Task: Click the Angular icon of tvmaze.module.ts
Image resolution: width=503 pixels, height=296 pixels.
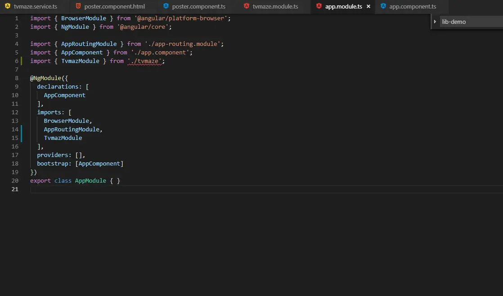Action: coord(247,6)
